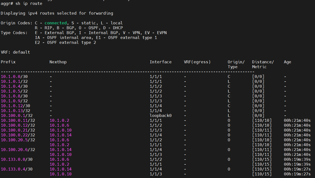Click the 'Interface' column header
This screenshot has width=315, height=178.
tap(160, 62)
